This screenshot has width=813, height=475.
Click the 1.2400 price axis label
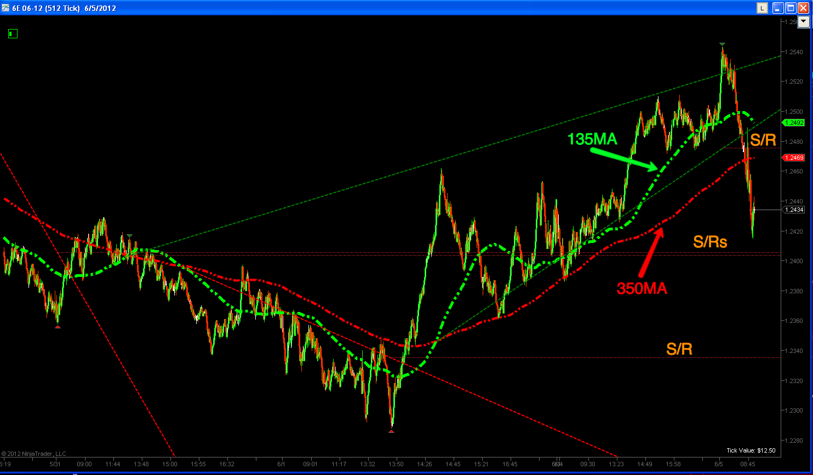click(x=793, y=262)
